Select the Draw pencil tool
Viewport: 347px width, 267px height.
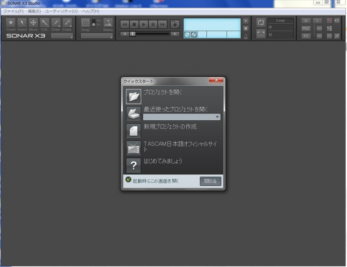pyautogui.click(x=56, y=23)
